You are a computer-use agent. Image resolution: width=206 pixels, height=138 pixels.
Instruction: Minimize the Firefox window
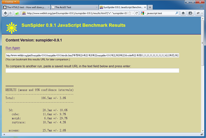point(187,2)
